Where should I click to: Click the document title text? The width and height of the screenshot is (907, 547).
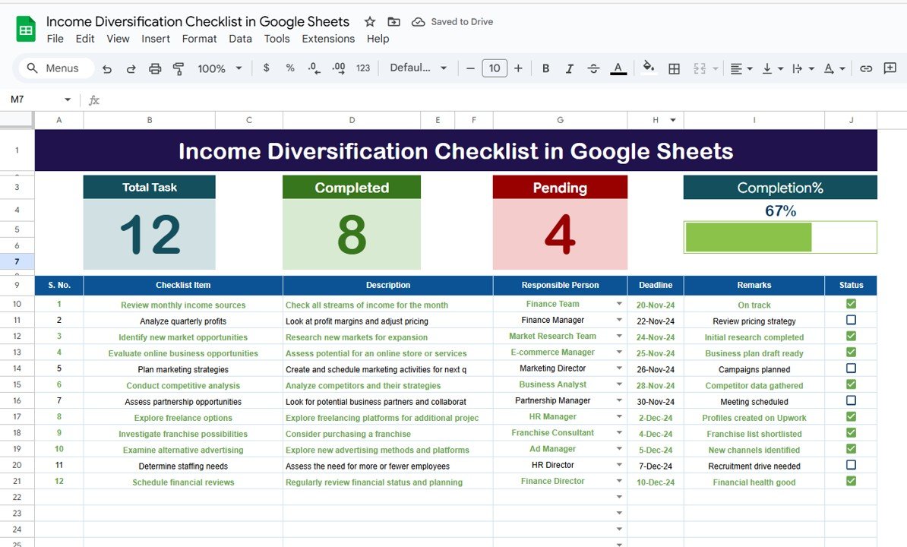click(x=198, y=22)
